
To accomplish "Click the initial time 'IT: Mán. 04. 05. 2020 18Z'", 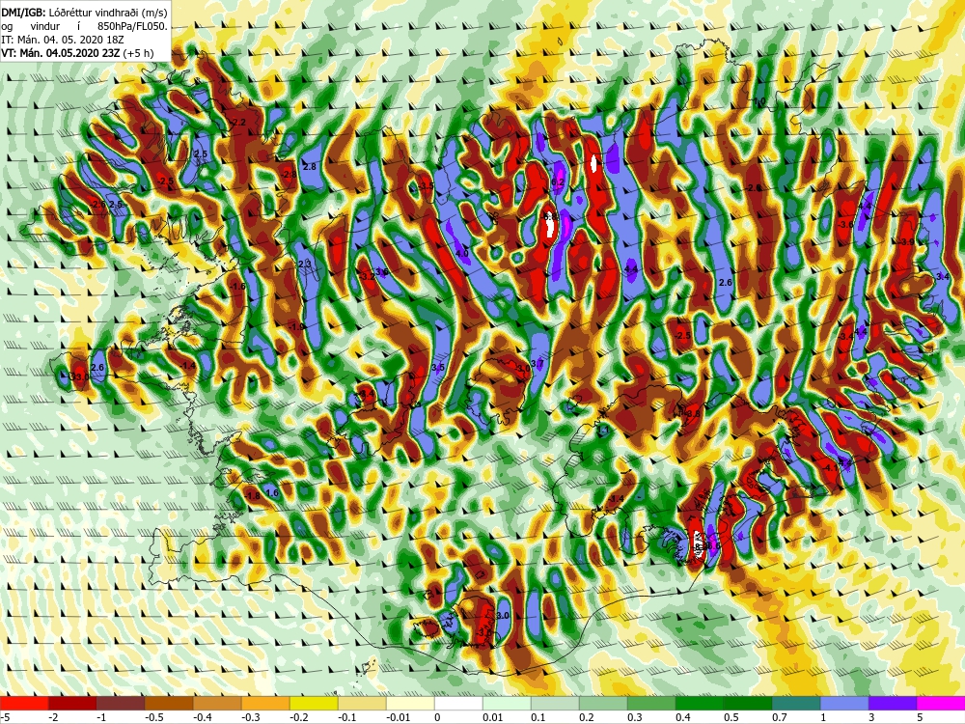I will pyautogui.click(x=63, y=40).
